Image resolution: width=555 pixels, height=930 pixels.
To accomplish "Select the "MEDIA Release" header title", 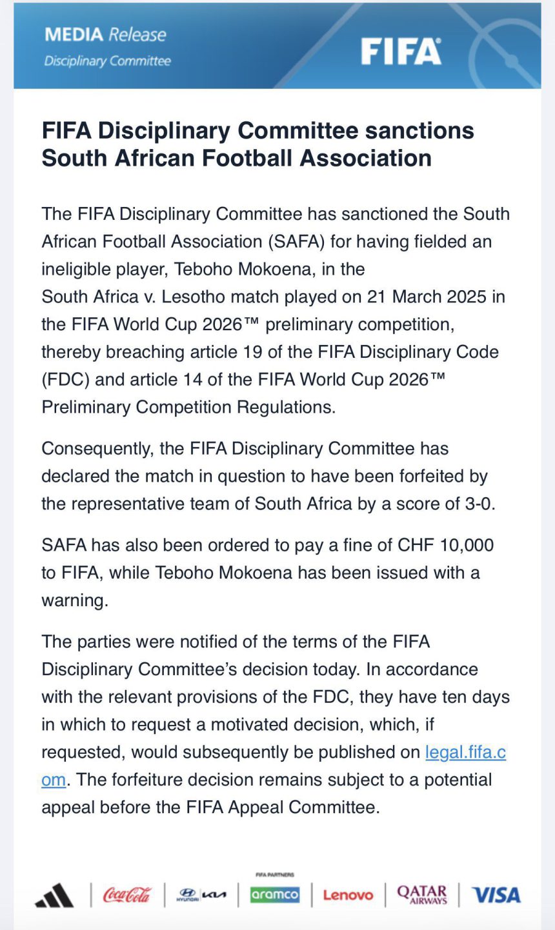I will [x=105, y=35].
